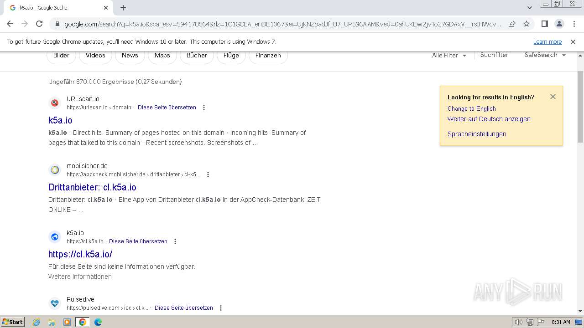Image resolution: width=584 pixels, height=328 pixels.
Task: Select the Bilder search filter
Action: [x=61, y=55]
